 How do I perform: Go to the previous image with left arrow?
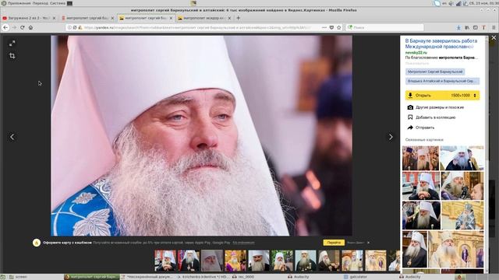(x=12, y=137)
